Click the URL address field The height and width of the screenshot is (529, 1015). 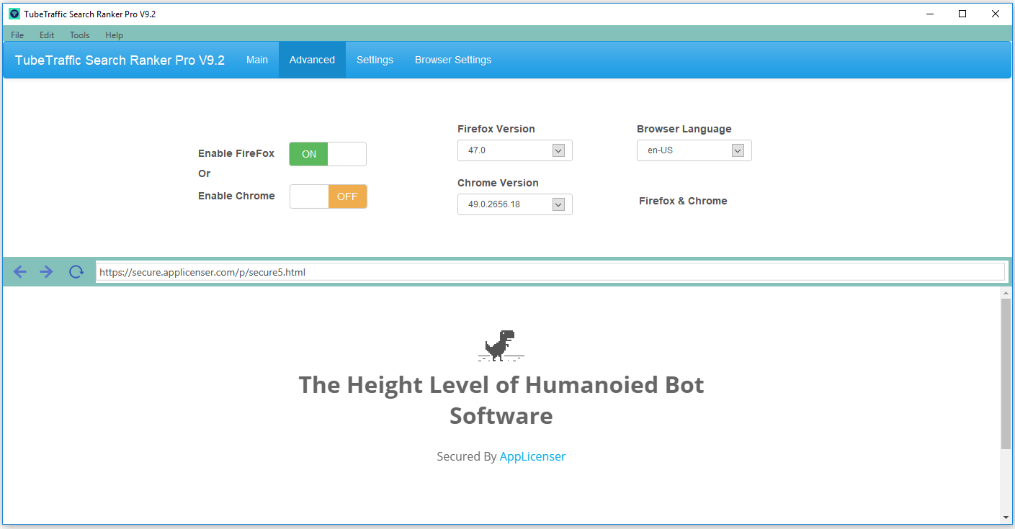(x=550, y=272)
